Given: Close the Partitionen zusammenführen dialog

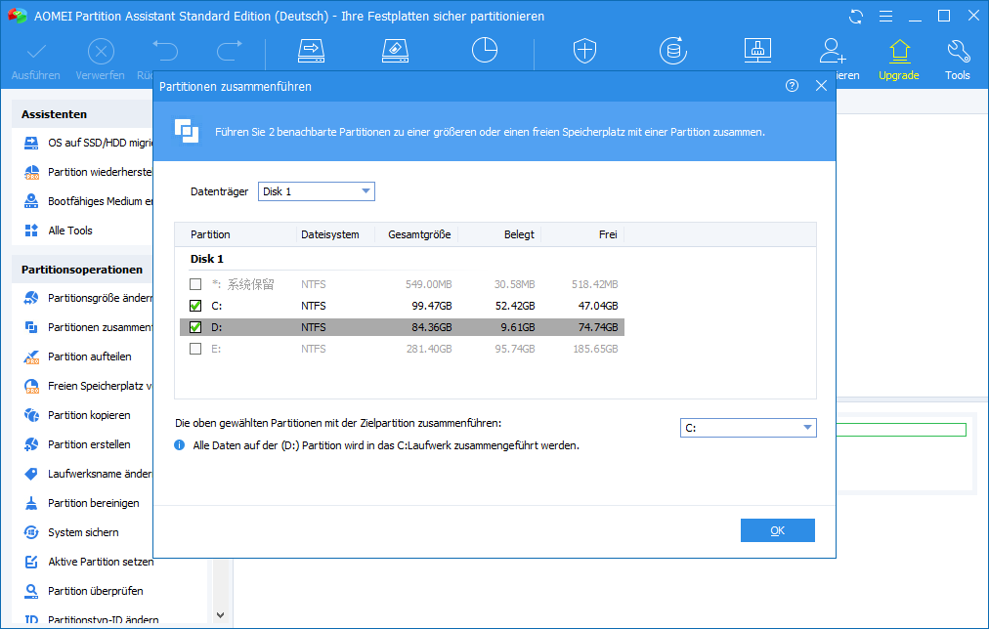Looking at the screenshot, I should click(821, 86).
